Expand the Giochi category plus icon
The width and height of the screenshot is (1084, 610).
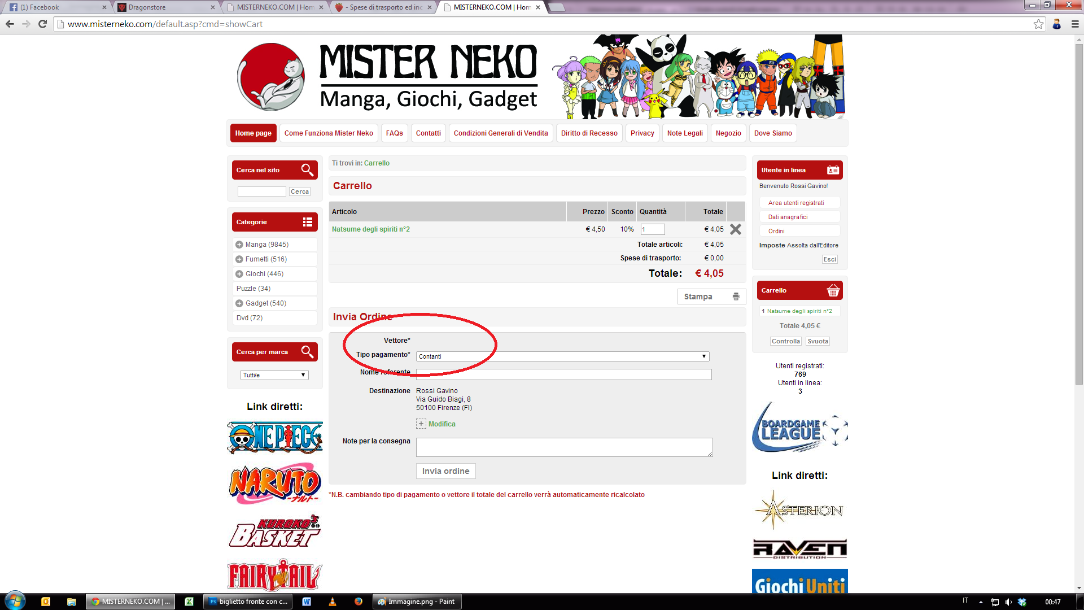click(x=239, y=274)
